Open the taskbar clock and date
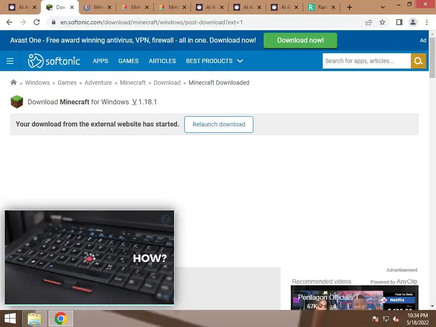Screen dimensions: 436x327 [417, 319]
